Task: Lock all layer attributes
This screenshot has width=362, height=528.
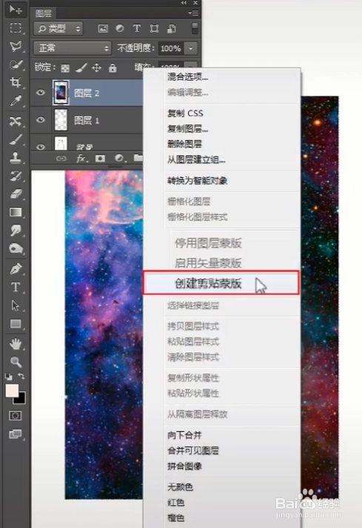Action: click(x=113, y=68)
